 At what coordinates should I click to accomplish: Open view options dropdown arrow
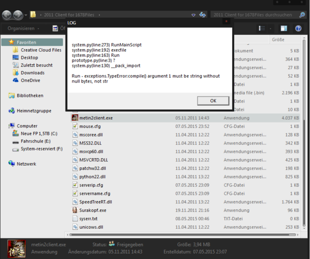tap(271, 29)
